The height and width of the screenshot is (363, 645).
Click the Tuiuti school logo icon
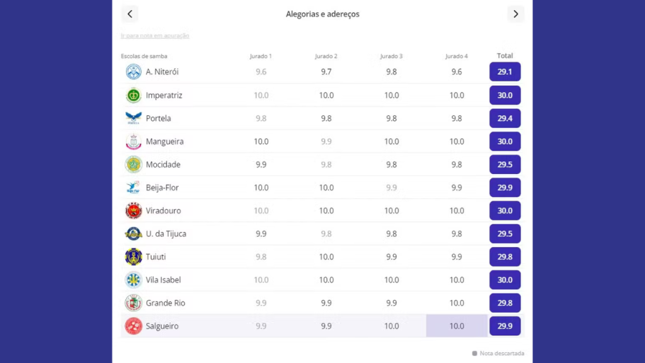134,256
